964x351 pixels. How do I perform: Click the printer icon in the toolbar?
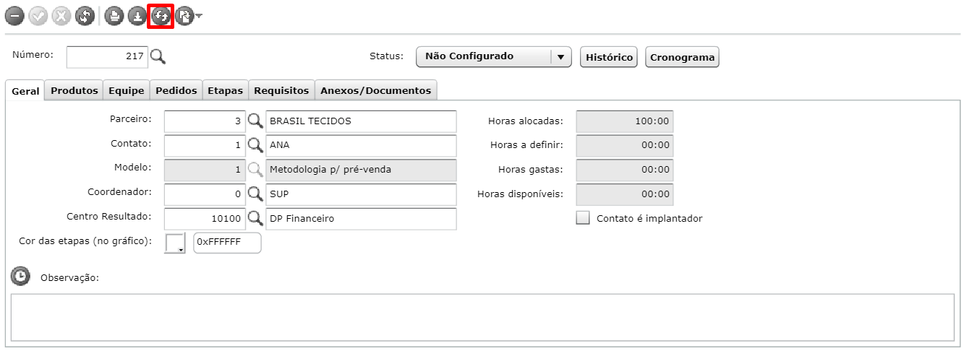tap(114, 16)
